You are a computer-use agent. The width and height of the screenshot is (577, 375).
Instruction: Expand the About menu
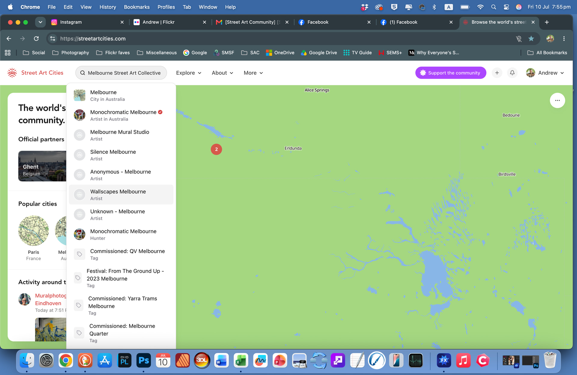222,73
